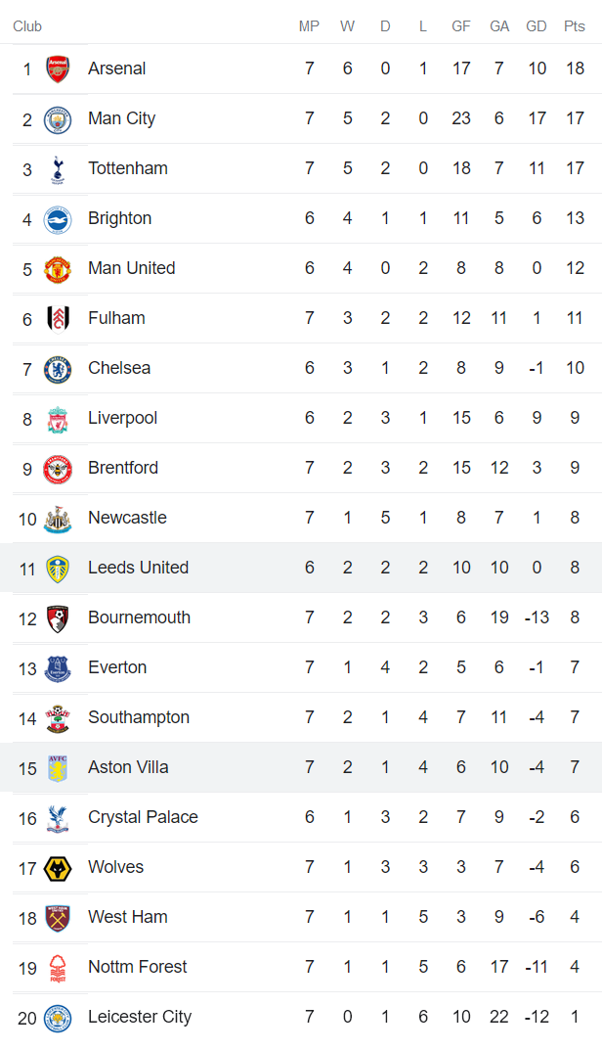602x1051 pixels.
Task: Click the Arsenal club crest
Action: coord(58,69)
